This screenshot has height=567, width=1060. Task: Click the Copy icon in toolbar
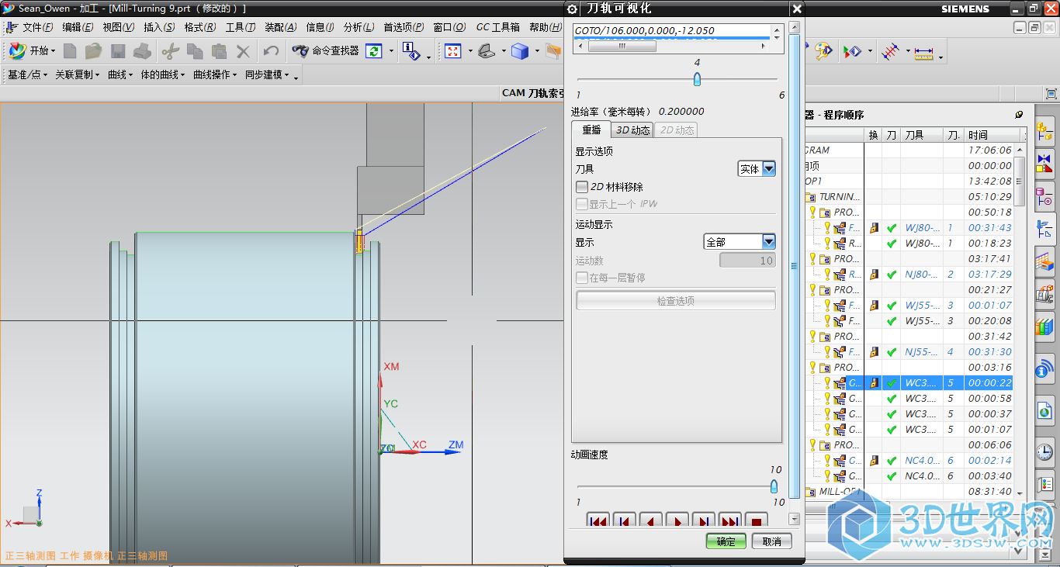click(x=195, y=51)
